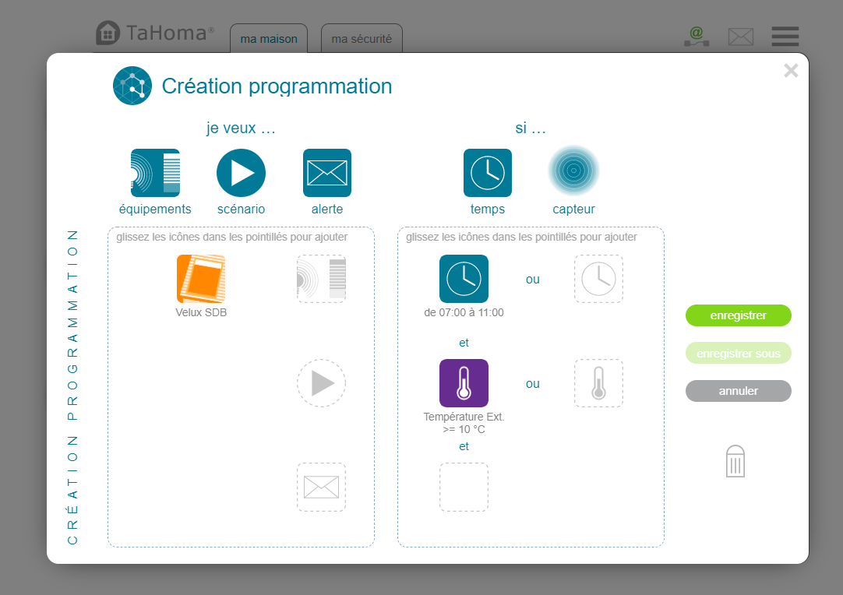This screenshot has width=843, height=595.
Task: Click the capteur sensor icon
Action: 573,173
